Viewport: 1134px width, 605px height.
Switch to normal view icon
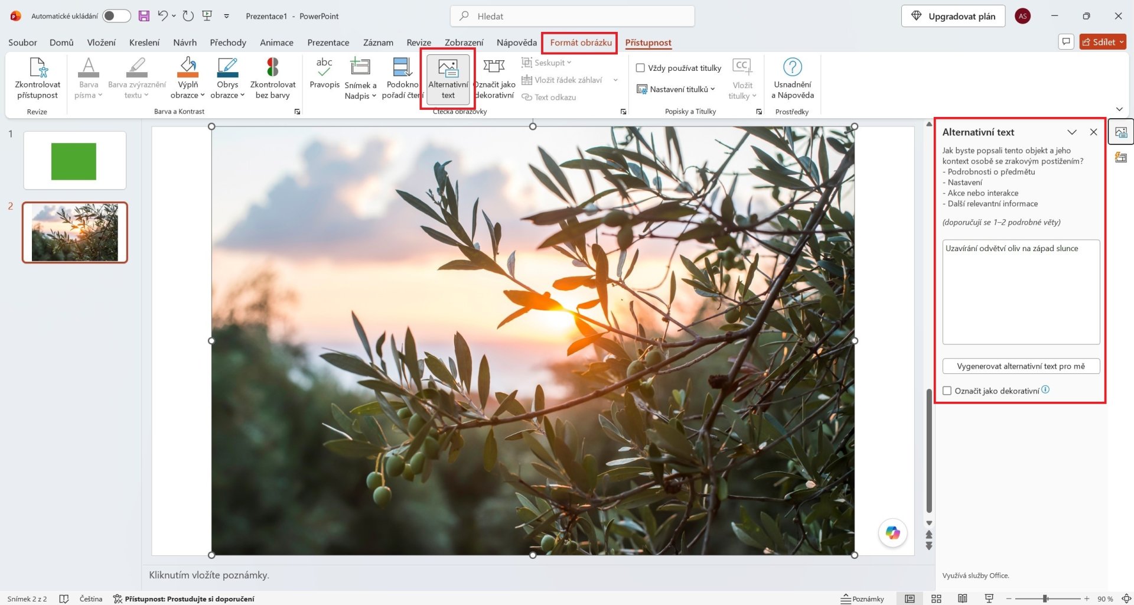pyautogui.click(x=910, y=599)
